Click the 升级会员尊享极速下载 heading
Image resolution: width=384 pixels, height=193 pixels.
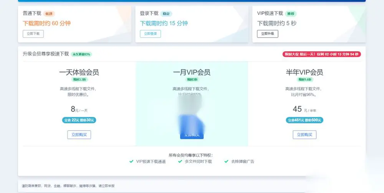[46, 54]
